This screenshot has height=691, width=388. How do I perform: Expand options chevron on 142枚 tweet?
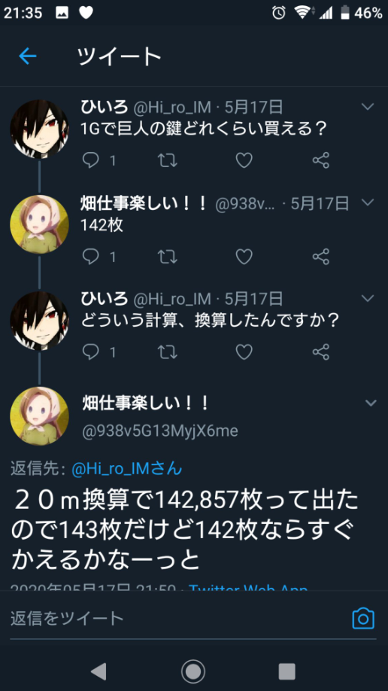pyautogui.click(x=367, y=202)
